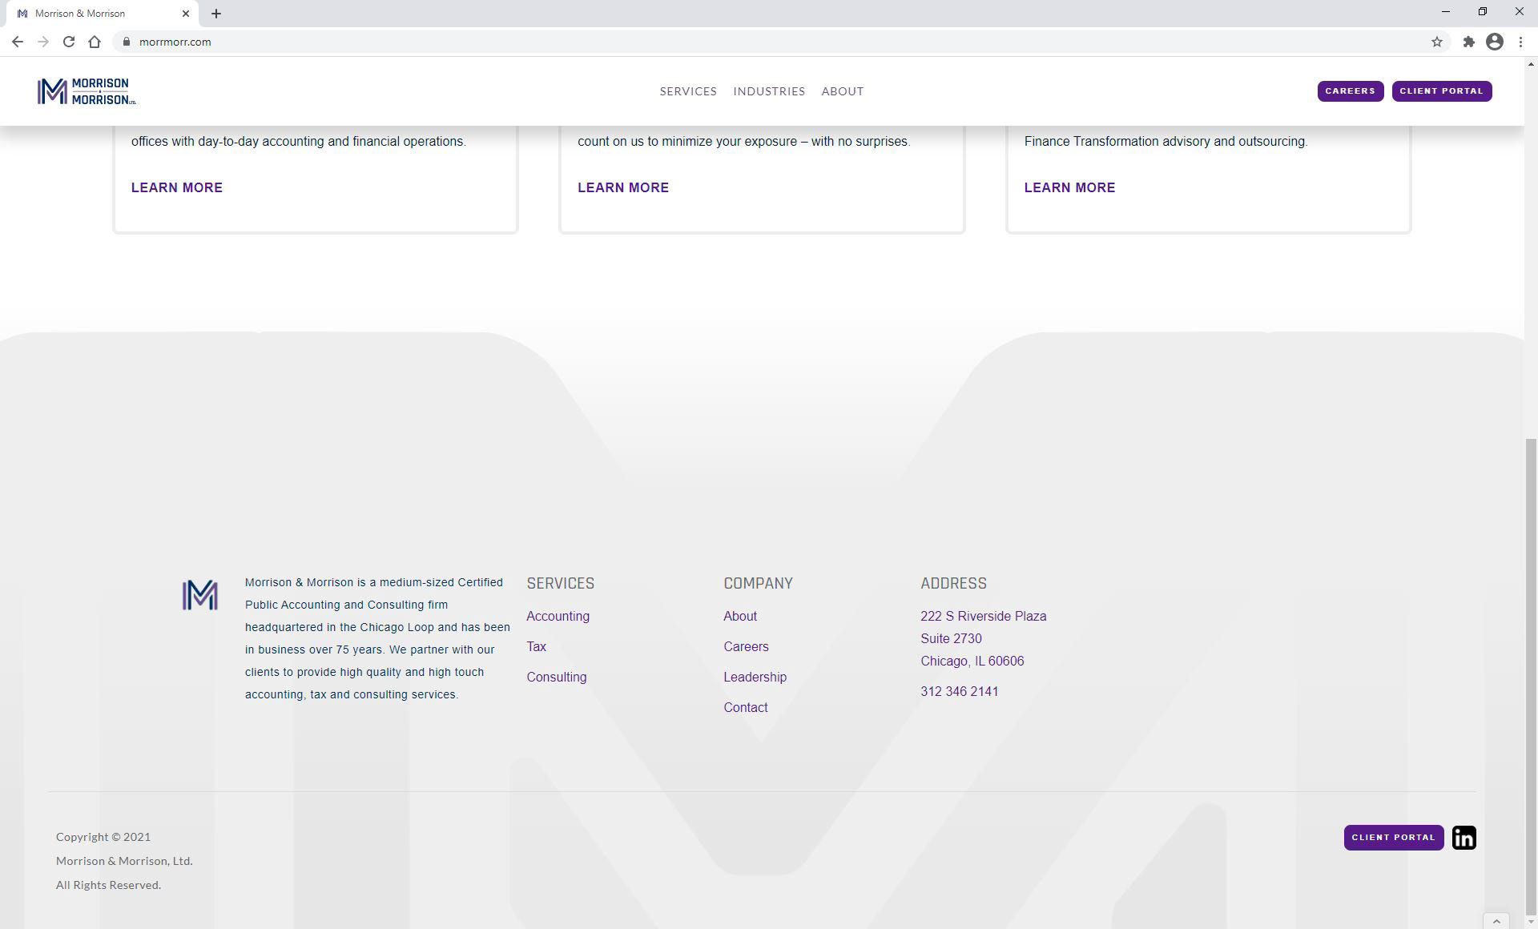Click the footer M logo icon
The height and width of the screenshot is (929, 1538).
[x=199, y=595]
